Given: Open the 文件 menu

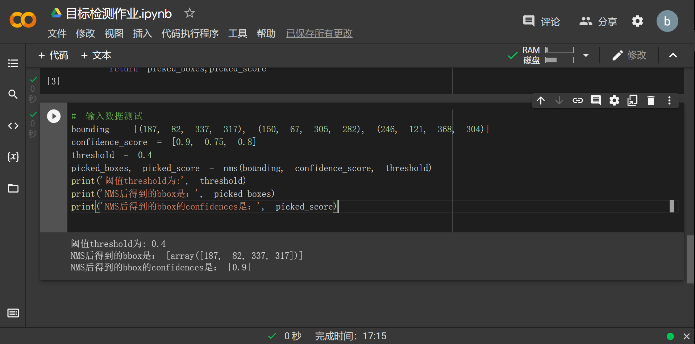Looking at the screenshot, I should (x=57, y=33).
